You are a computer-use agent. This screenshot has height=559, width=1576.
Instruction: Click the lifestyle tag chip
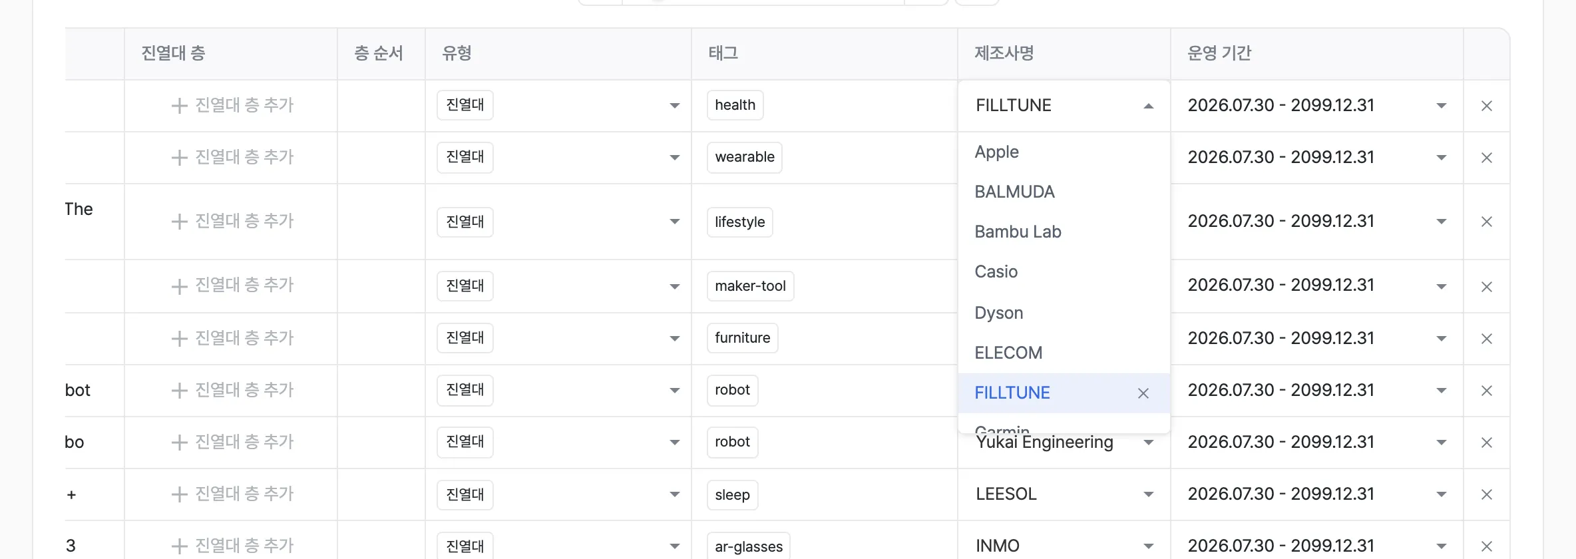coord(739,222)
